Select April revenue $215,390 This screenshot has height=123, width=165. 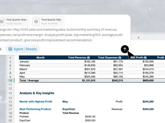90,73
